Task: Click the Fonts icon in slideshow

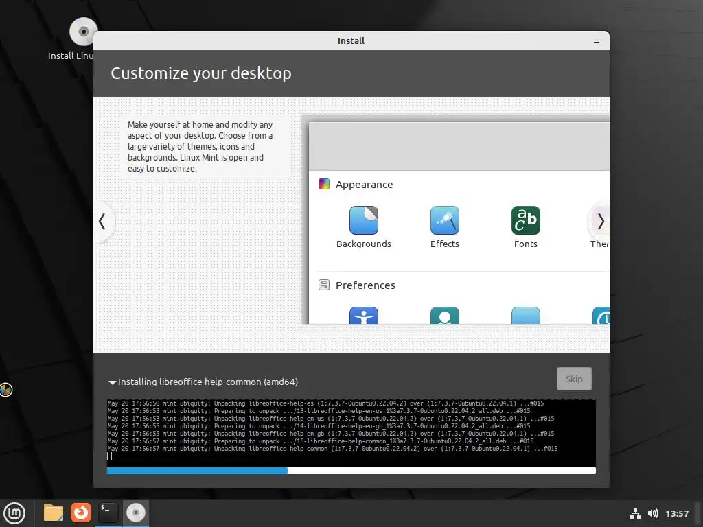Action: tap(525, 220)
